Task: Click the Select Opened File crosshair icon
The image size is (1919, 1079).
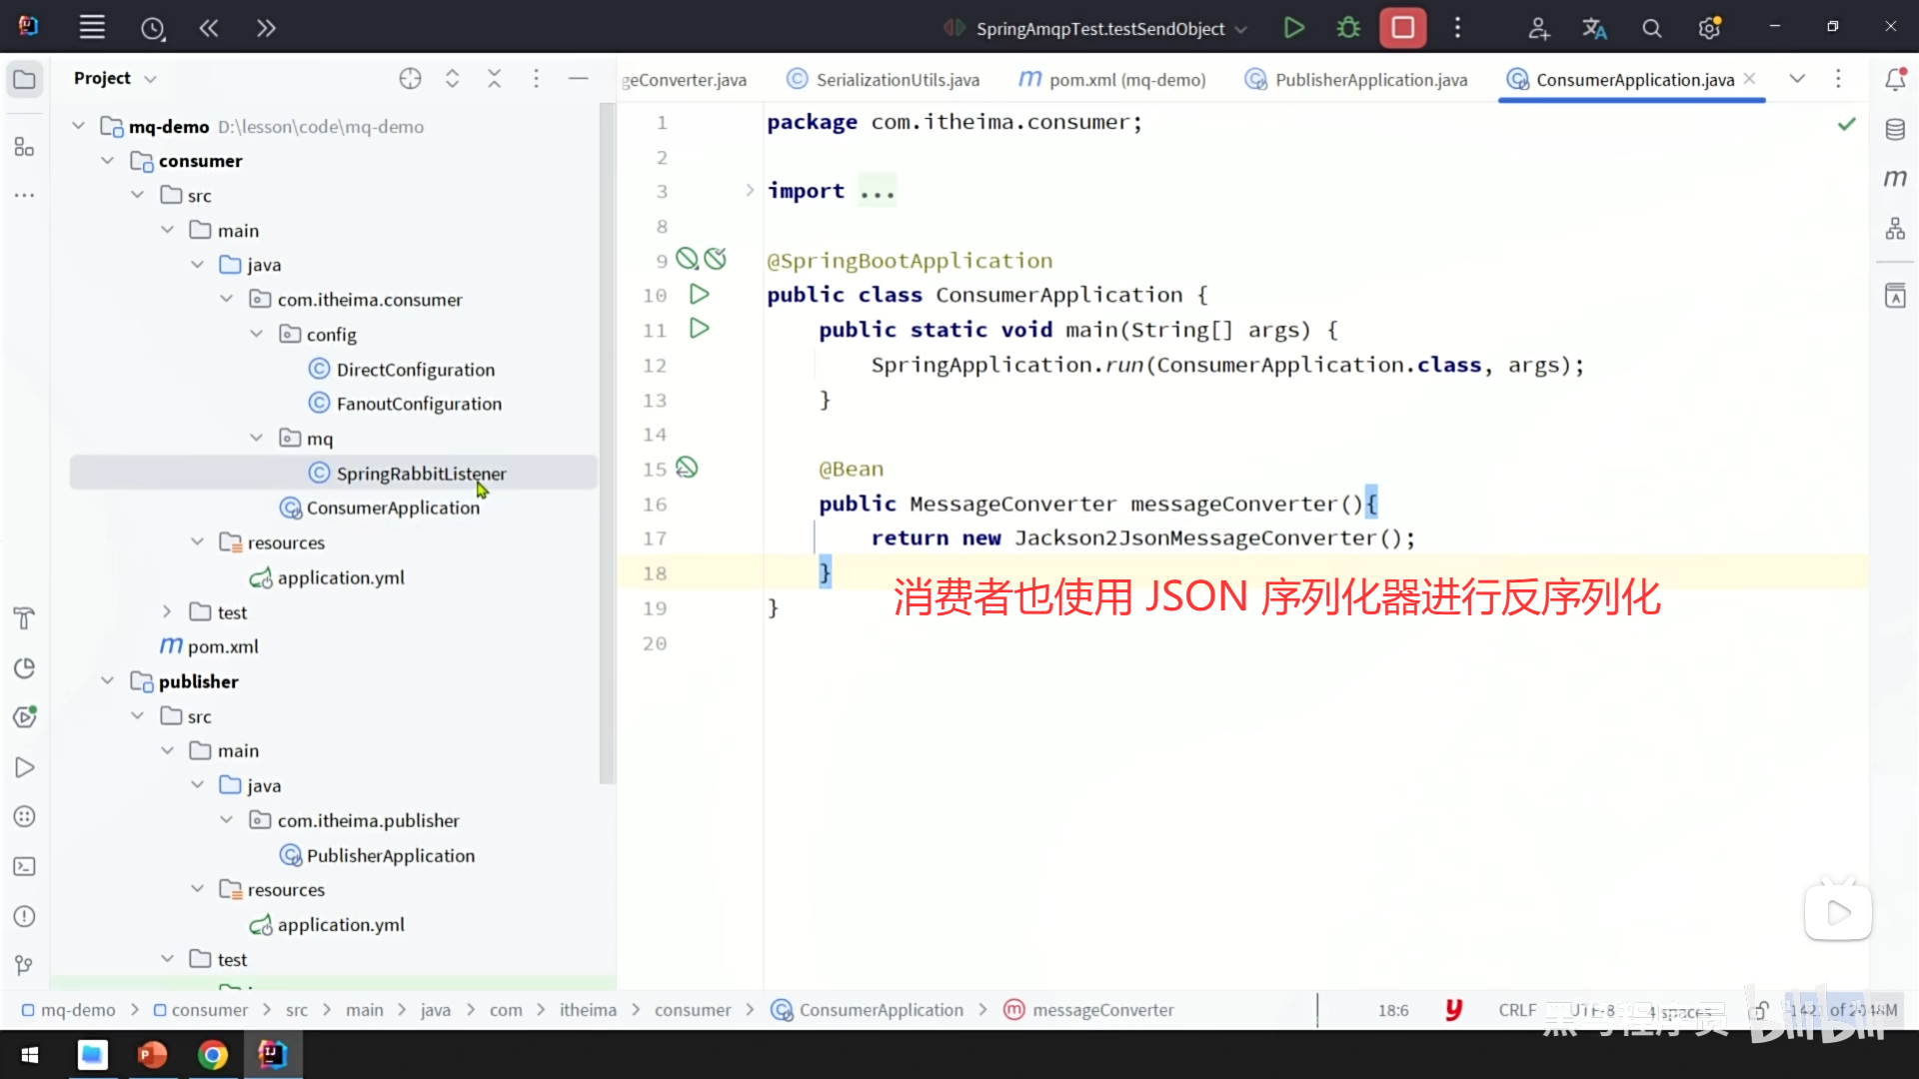Action: pyautogui.click(x=410, y=79)
